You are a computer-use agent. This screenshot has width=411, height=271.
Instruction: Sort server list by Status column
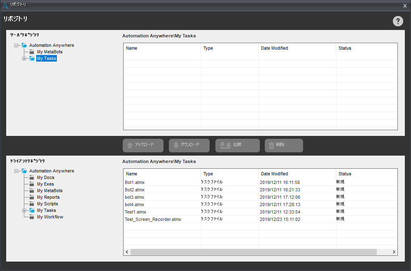tap(367, 48)
